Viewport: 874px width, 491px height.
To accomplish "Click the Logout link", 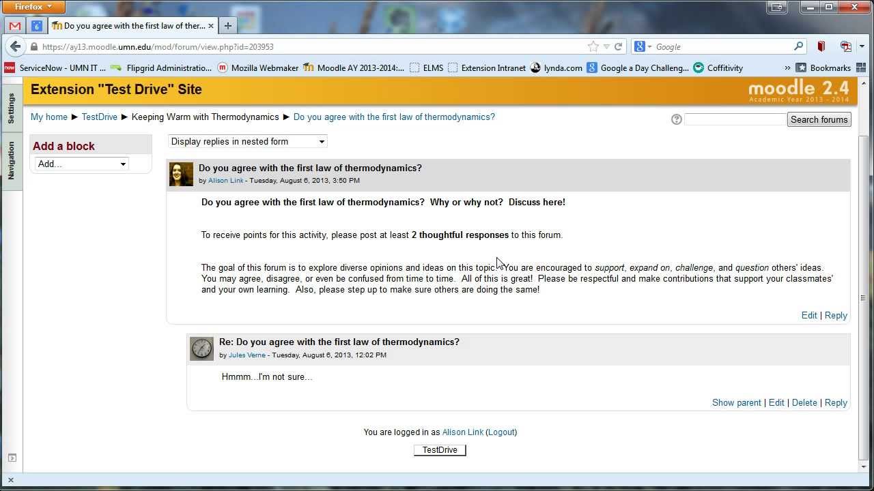I will [x=501, y=432].
